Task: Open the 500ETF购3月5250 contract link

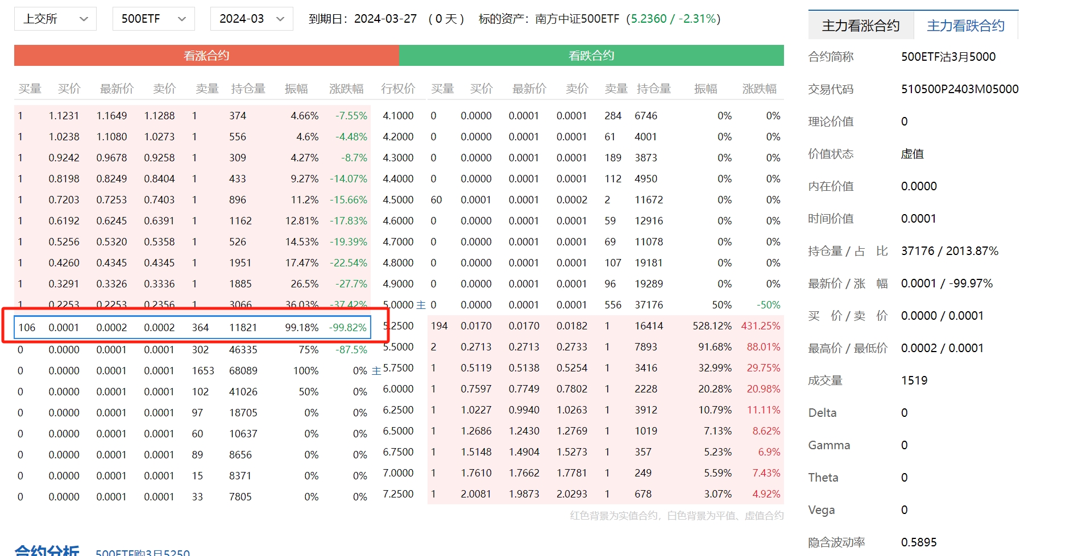Action: (143, 552)
